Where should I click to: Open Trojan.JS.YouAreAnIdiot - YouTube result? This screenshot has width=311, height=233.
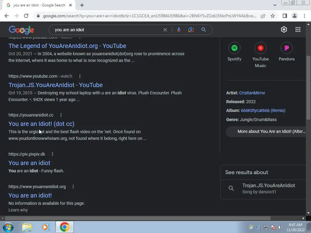[56, 85]
